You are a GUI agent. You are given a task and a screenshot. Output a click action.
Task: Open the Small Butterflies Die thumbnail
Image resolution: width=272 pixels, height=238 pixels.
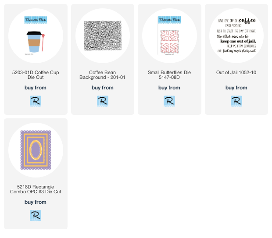click(169, 36)
